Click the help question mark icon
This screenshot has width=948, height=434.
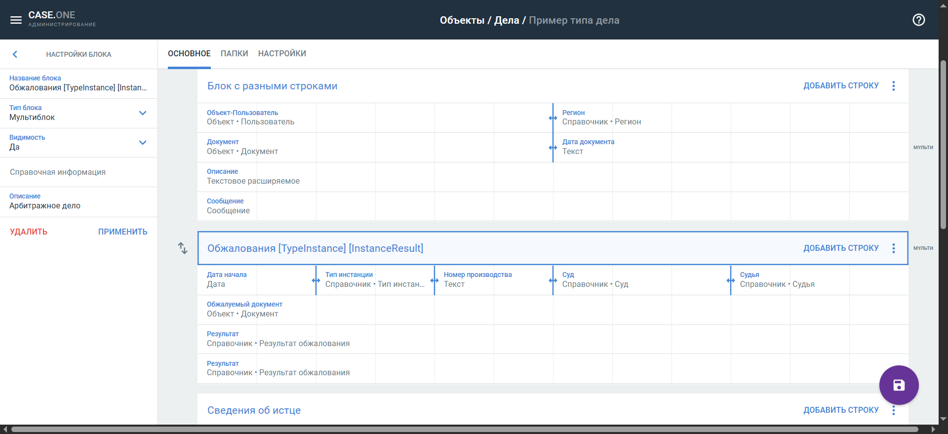pyautogui.click(x=918, y=20)
